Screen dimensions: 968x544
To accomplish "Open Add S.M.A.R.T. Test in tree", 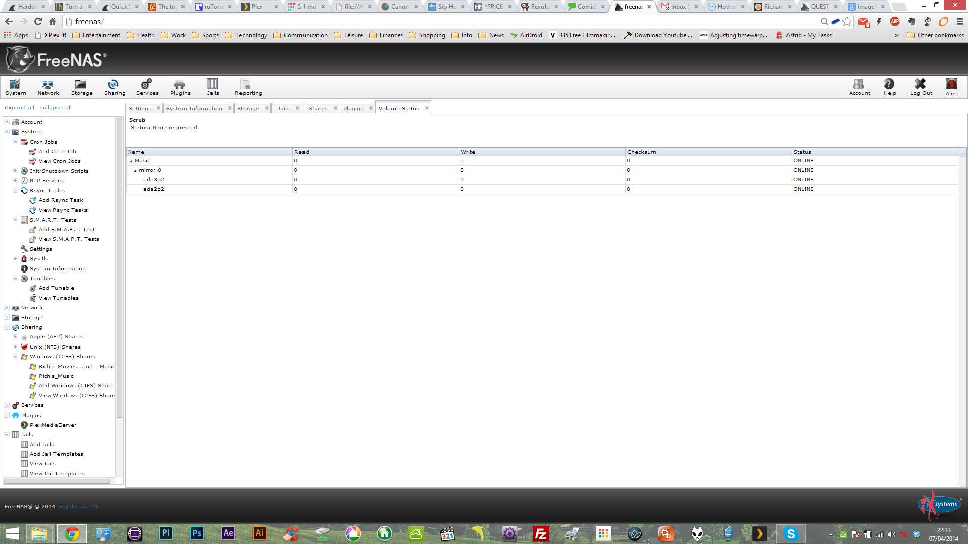I will click(67, 229).
